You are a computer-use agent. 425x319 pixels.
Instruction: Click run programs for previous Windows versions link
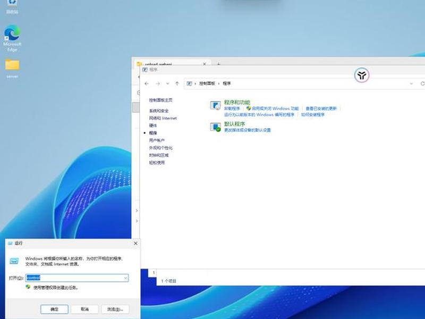pos(259,114)
